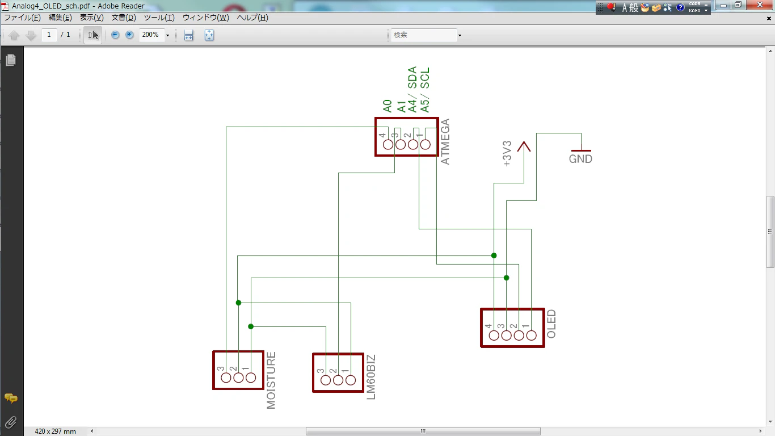The height and width of the screenshot is (436, 775).
Task: Click the 200% zoom value field
Action: pyautogui.click(x=151, y=35)
